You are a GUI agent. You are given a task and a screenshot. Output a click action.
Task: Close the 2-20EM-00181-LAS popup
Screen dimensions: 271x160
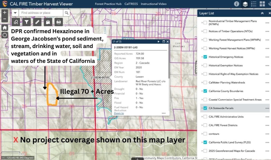tap(168, 41)
